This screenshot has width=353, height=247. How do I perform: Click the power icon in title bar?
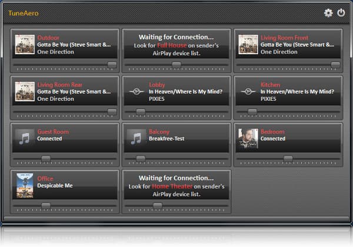tap(341, 13)
